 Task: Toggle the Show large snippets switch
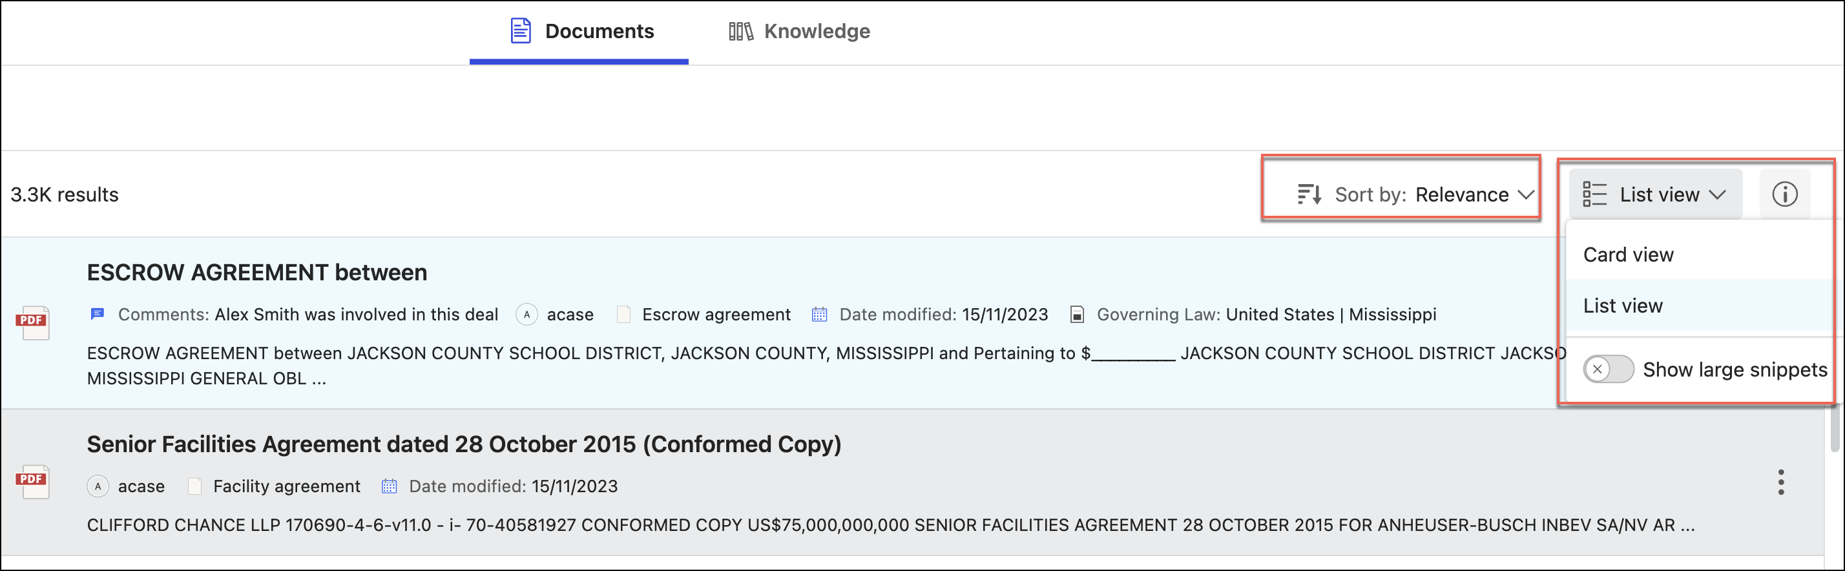point(1608,369)
